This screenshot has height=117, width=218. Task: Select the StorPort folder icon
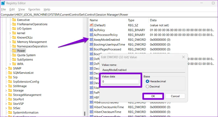tap(10, 99)
